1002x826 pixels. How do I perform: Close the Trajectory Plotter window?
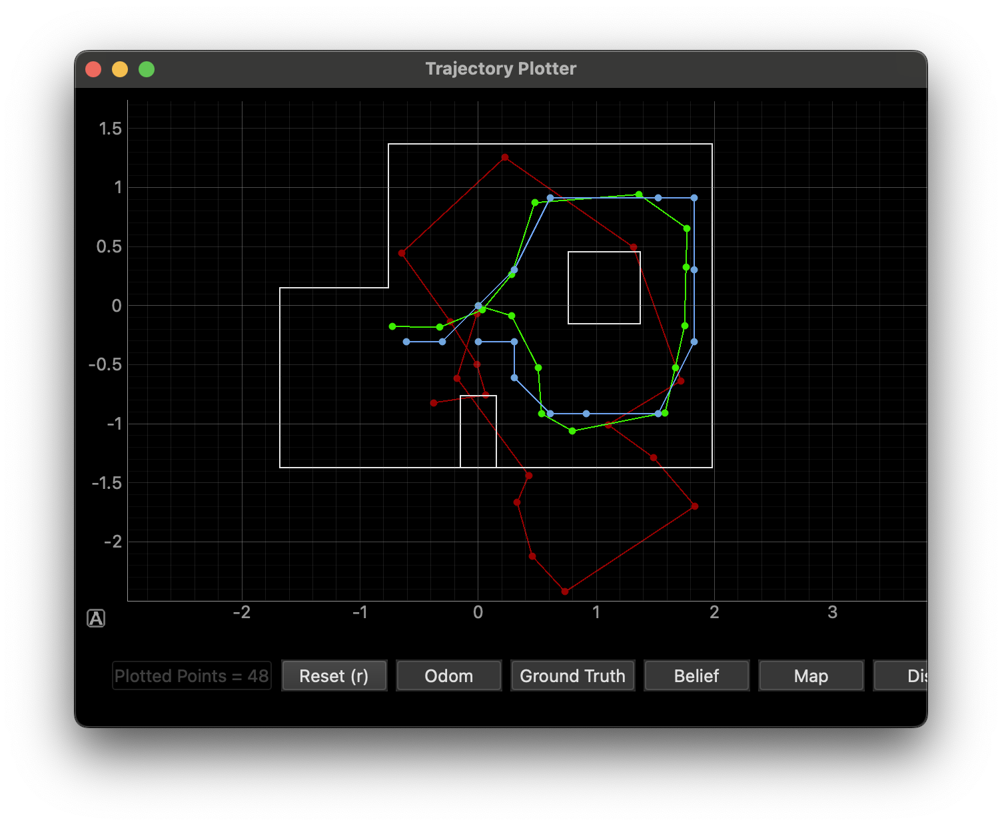(x=93, y=69)
